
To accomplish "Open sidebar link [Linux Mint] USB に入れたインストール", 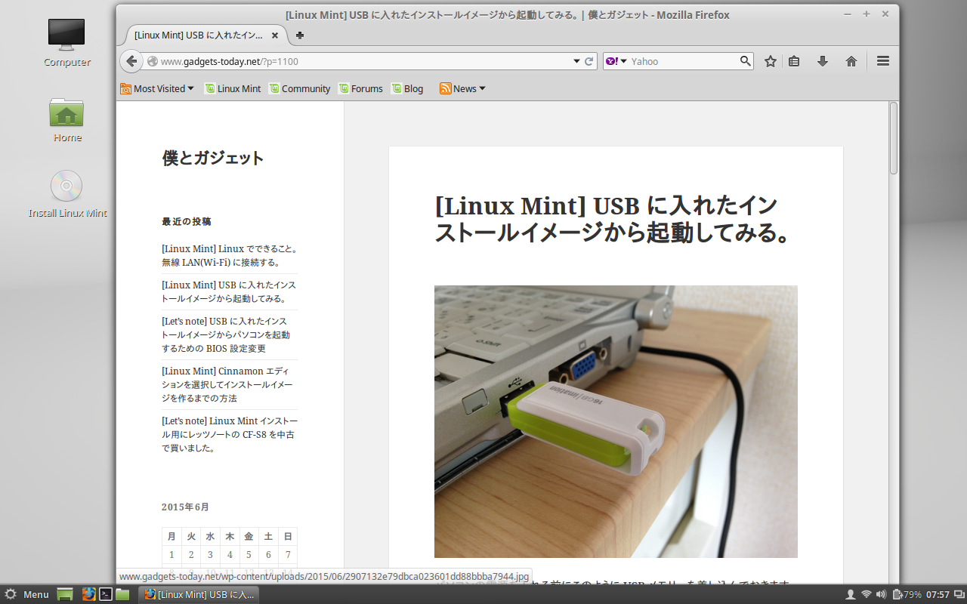I will tap(229, 291).
